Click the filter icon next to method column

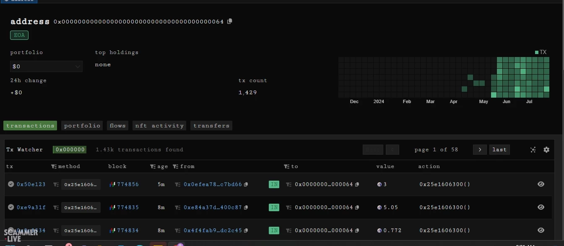point(54,166)
